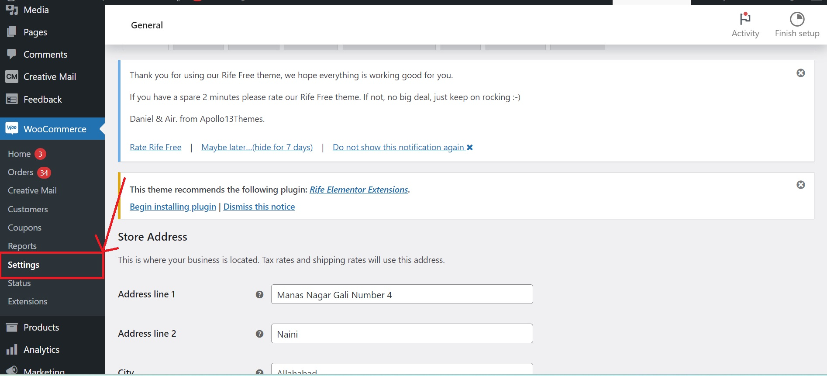Click the Products sidebar icon

pos(12,328)
